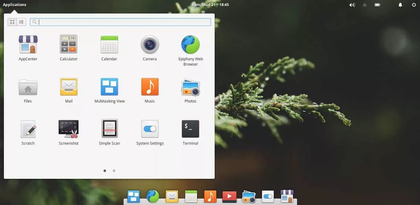
Task: Launch the Camera app
Action: (x=150, y=48)
